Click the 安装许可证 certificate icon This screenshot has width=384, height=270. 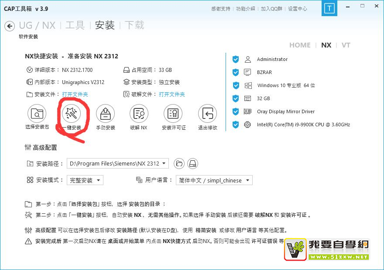[173, 114]
